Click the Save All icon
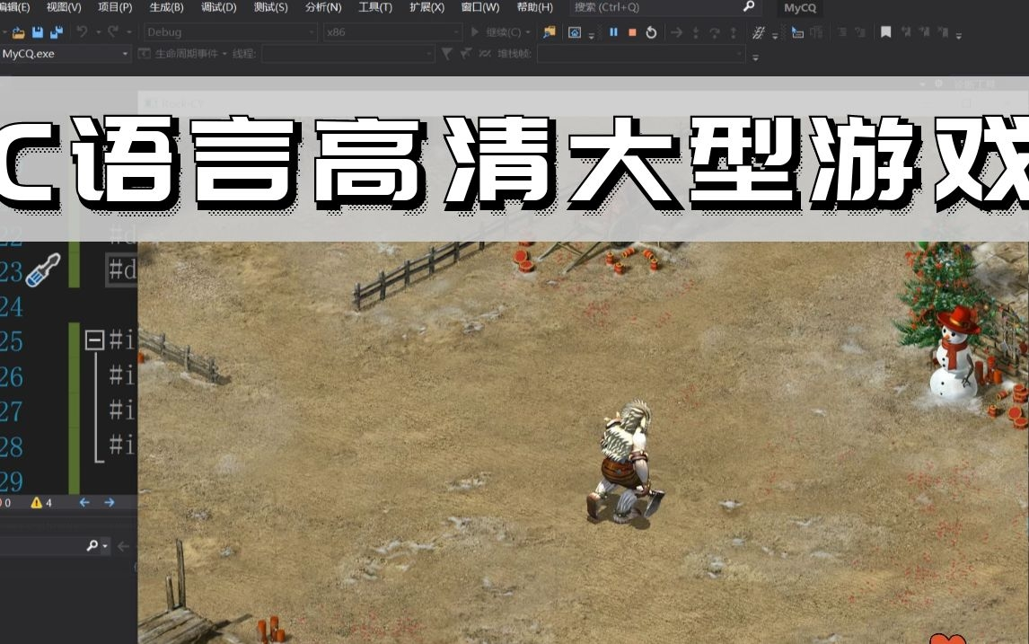1029x644 pixels. (x=58, y=31)
